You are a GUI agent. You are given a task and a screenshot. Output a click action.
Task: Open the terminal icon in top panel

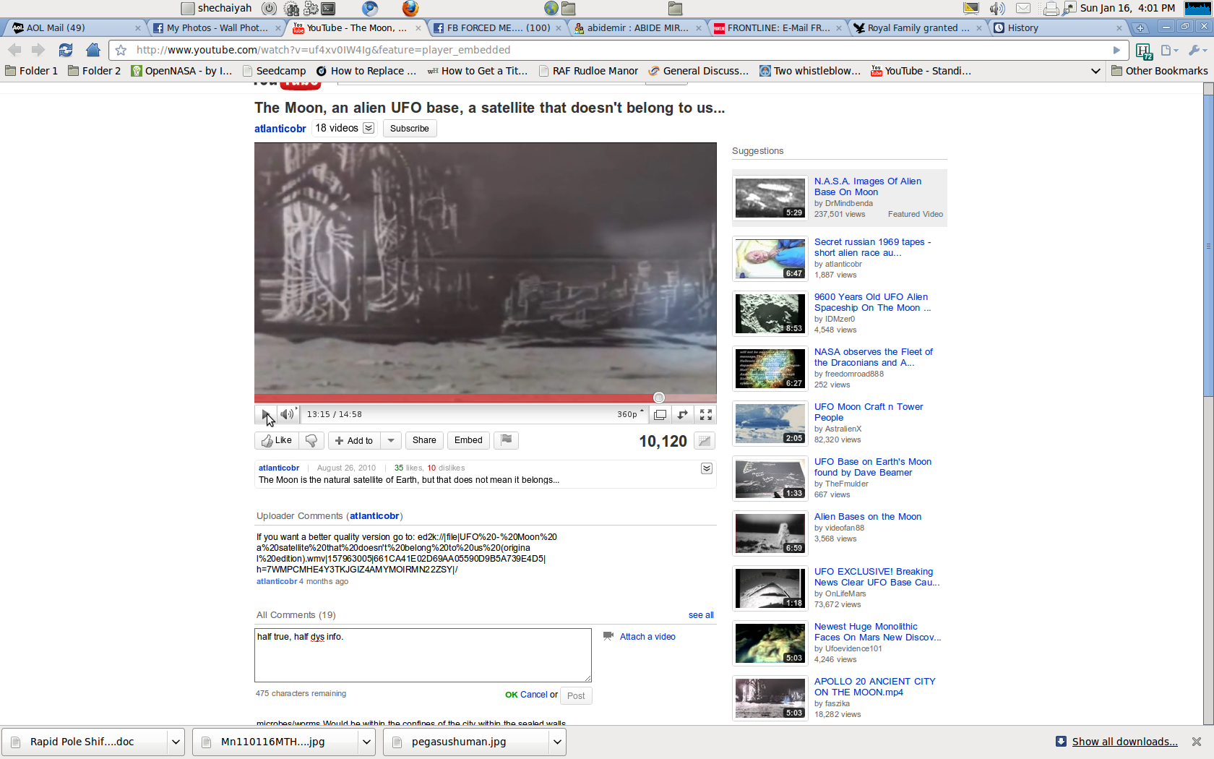coord(328,9)
